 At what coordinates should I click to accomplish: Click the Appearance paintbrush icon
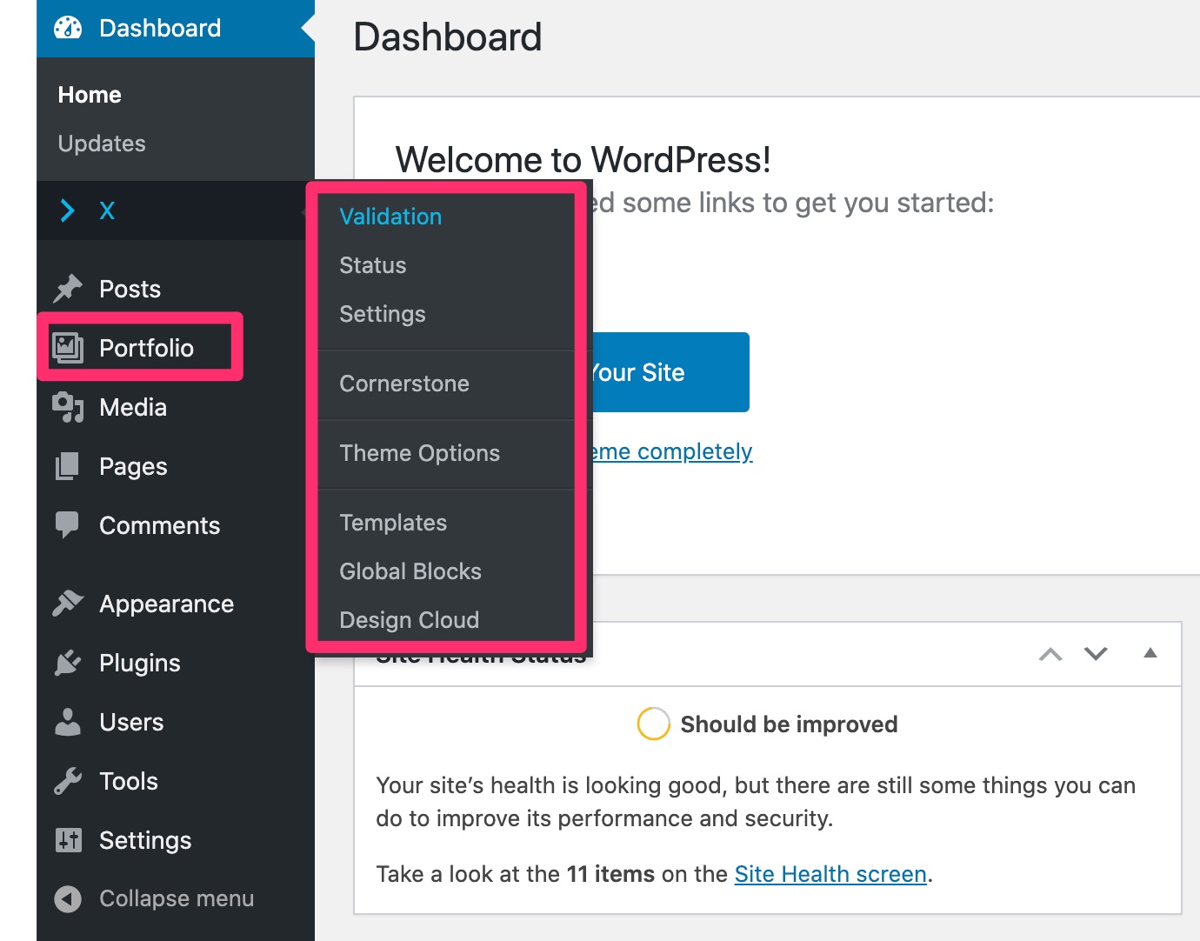[68, 604]
